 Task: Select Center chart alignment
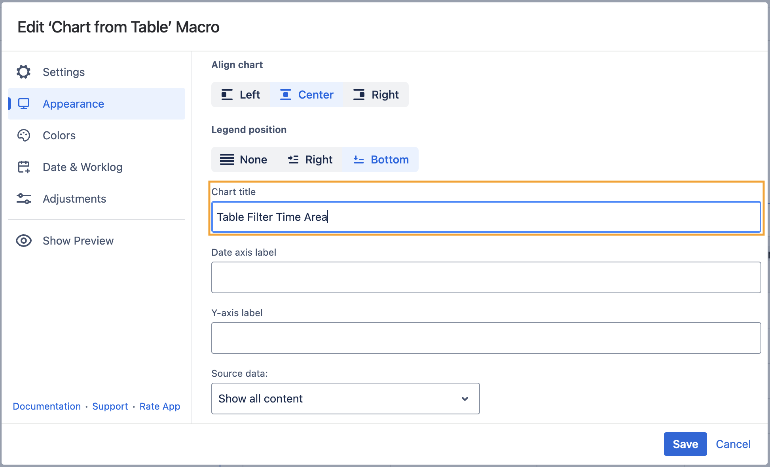(307, 95)
